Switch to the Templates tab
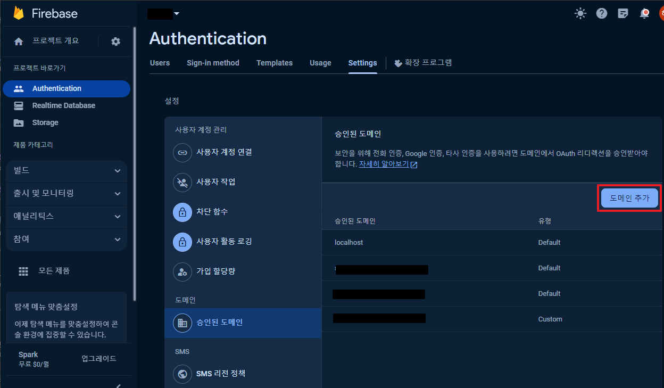This screenshot has height=388, width=664. pos(275,63)
